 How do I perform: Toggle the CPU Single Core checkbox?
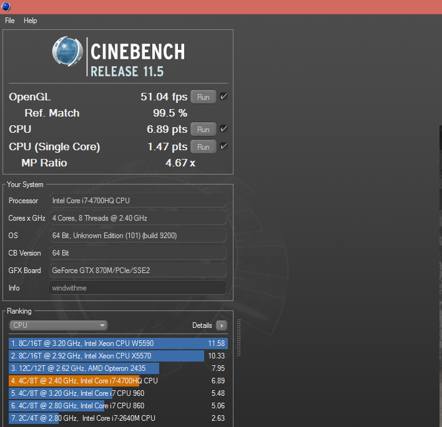tap(223, 146)
